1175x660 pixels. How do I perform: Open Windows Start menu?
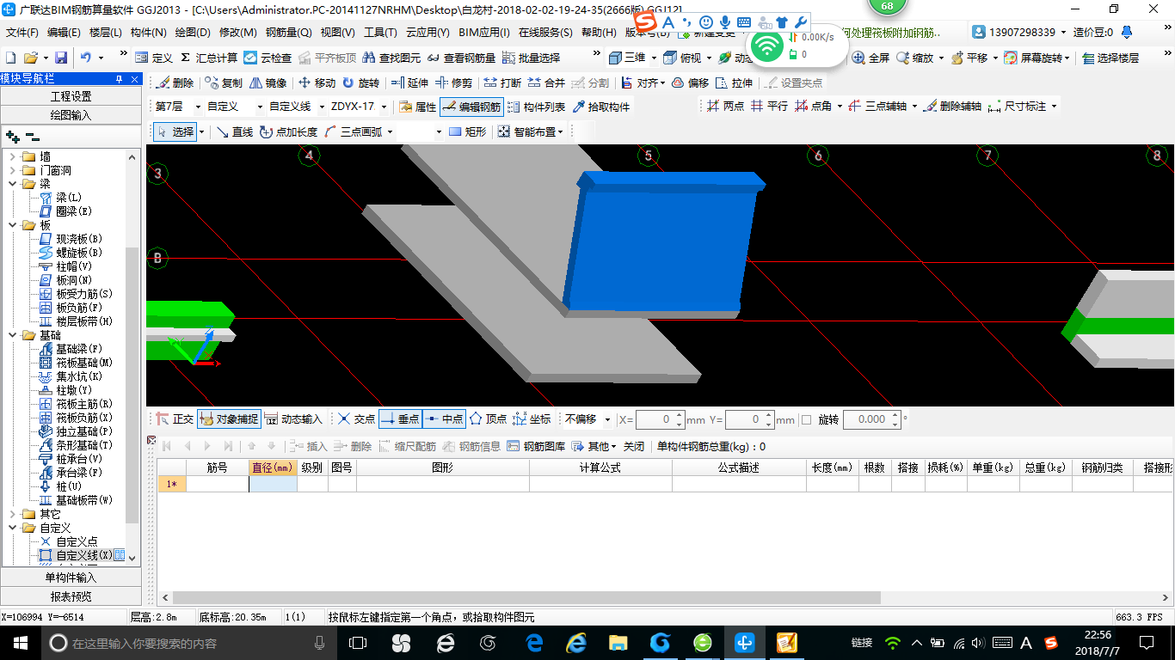pos(19,642)
